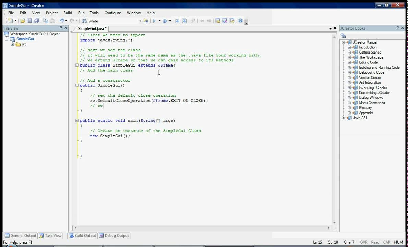Click the editor horizontal scrollbar track
This screenshot has width=408, height=247.
202,228
